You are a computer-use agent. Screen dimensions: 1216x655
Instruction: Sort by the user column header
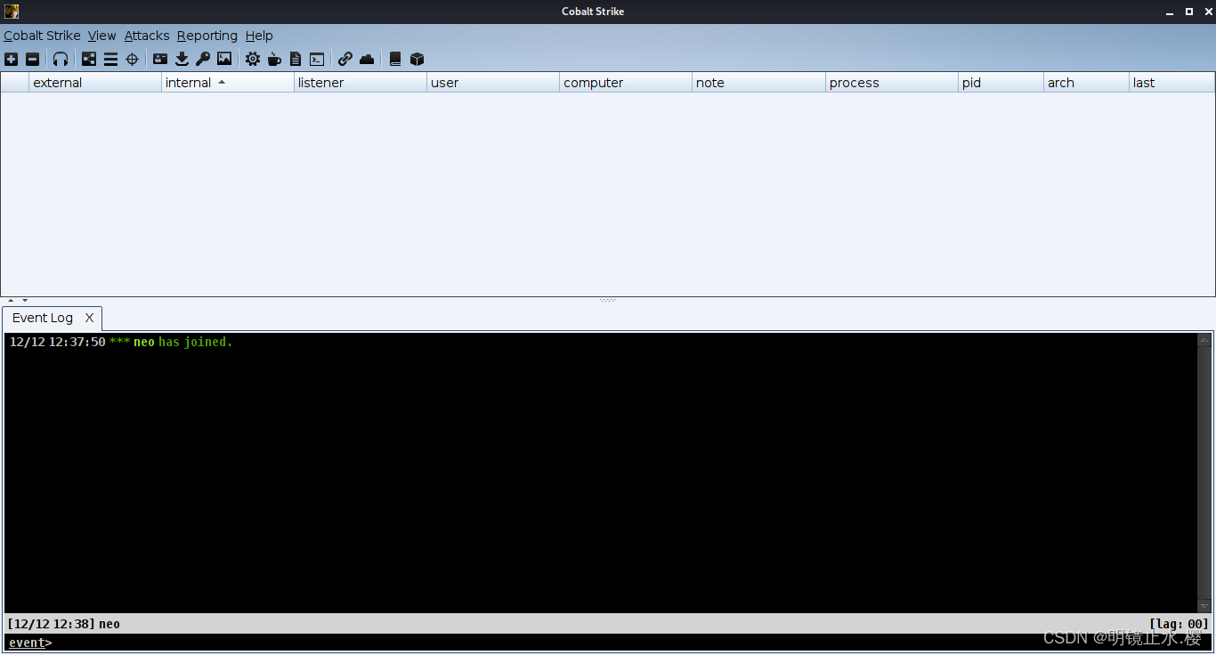493,83
